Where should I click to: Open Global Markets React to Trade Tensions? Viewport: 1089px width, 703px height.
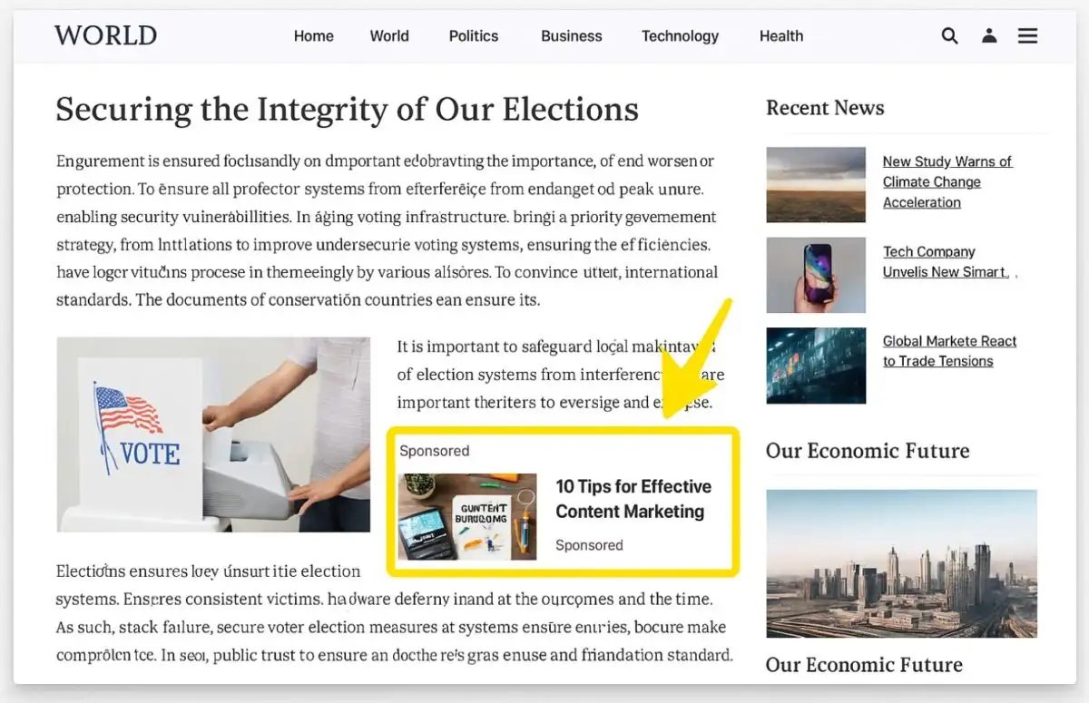949,351
